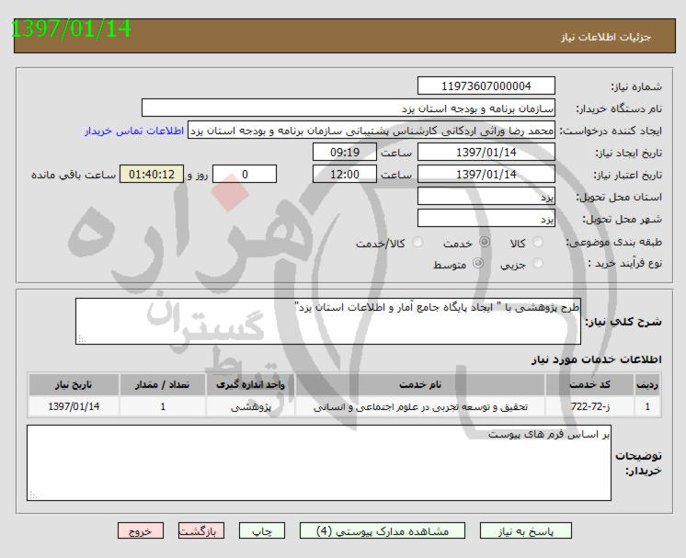Open مشاهده مدارک پیوستی (4) button
The image size is (686, 558).
(383, 531)
